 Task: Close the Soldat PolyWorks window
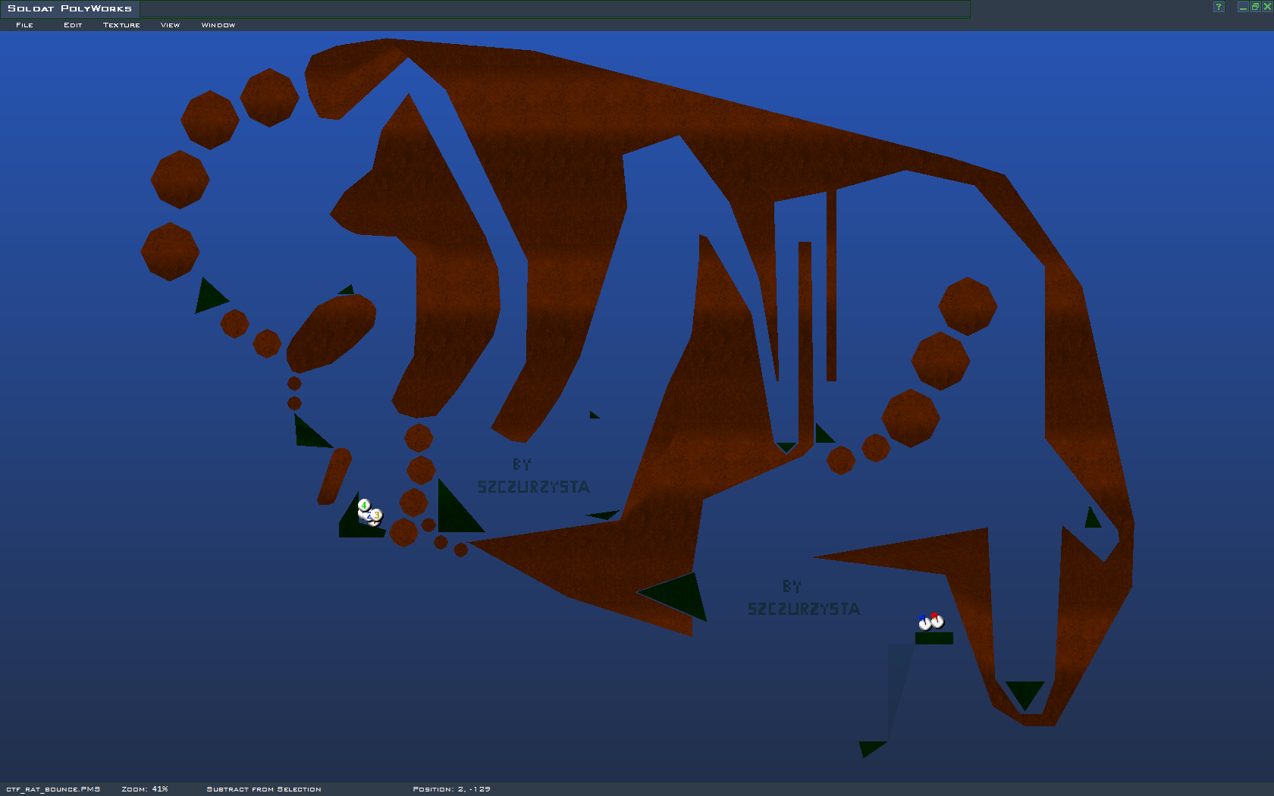1267,7
